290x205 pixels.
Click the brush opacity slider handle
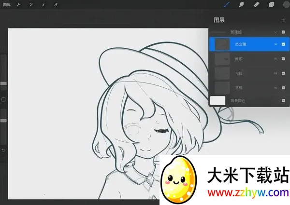click(3, 121)
